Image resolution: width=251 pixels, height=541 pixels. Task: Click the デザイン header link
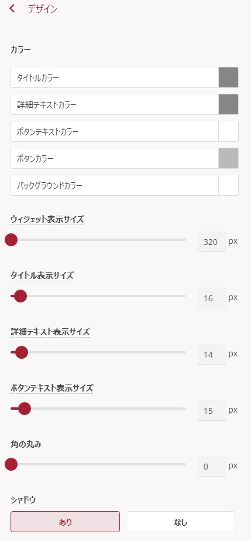(x=43, y=9)
